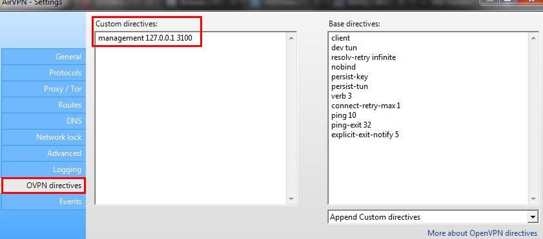Open the Network lock tab
Image resolution: width=543 pixels, height=239 pixels.
coord(43,137)
